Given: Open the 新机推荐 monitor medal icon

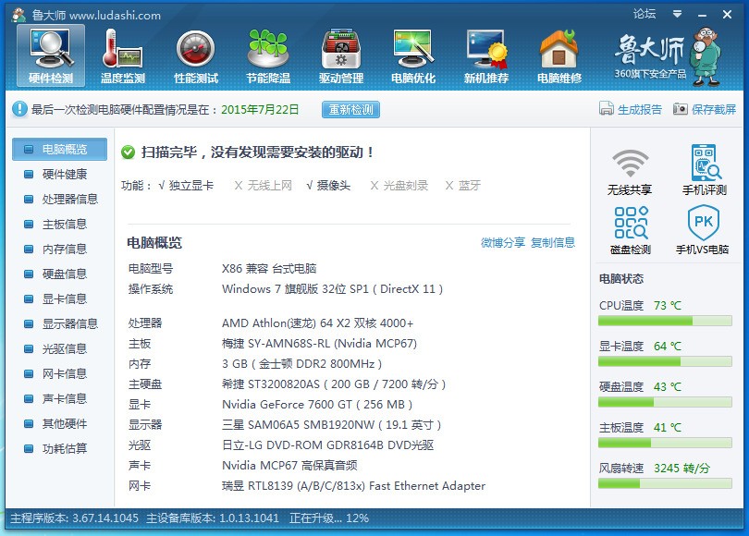Looking at the screenshot, I should click(x=486, y=55).
